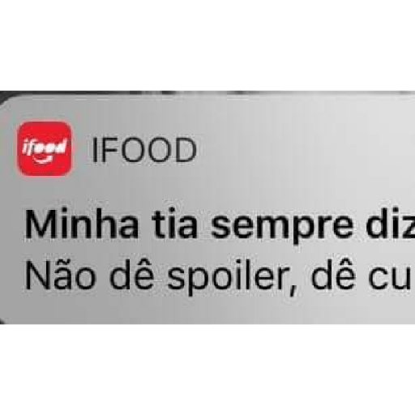The height and width of the screenshot is (415, 415).
Task: Click the first 'dê' in the message line
Action: pos(132,274)
